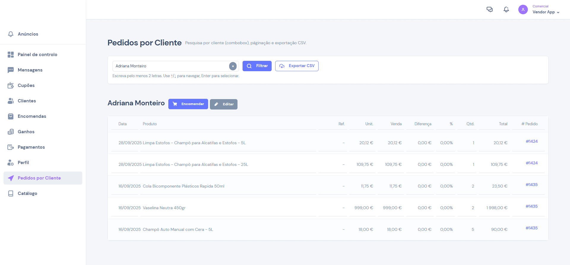The image size is (570, 265).
Task: Click the Encomendar cart button
Action: pos(188,104)
